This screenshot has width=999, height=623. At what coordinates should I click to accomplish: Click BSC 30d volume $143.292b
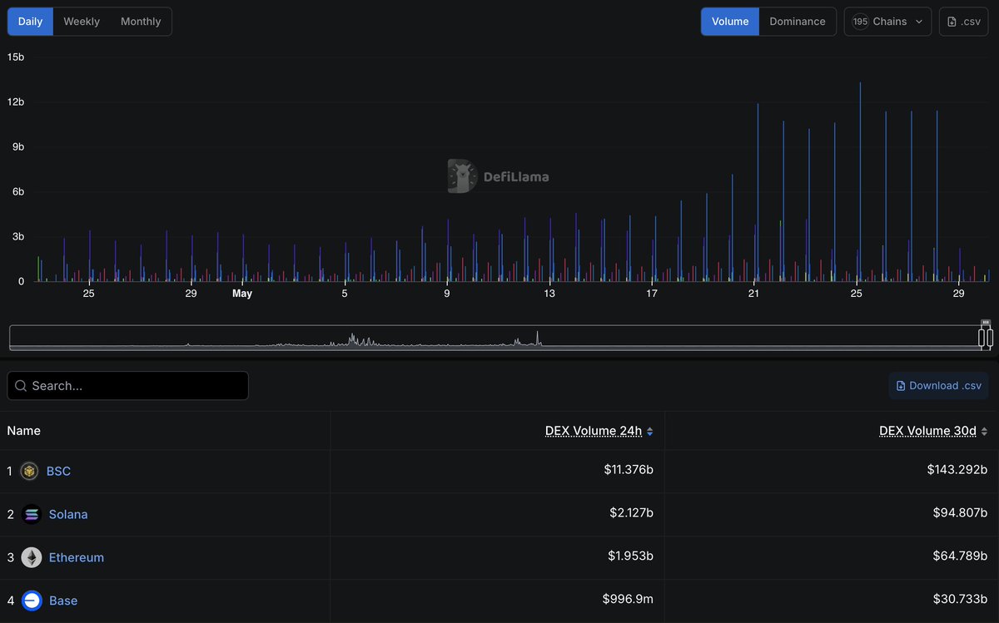coord(957,471)
